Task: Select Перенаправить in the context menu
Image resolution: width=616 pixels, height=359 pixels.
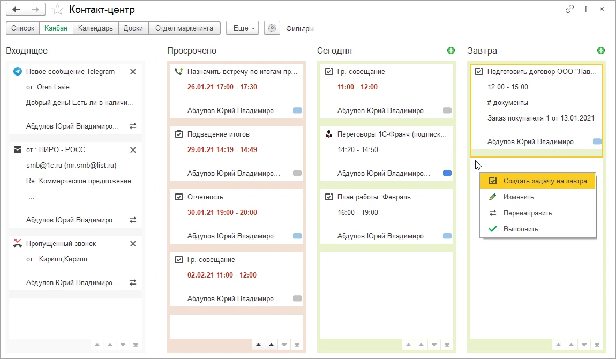Action: (x=527, y=213)
